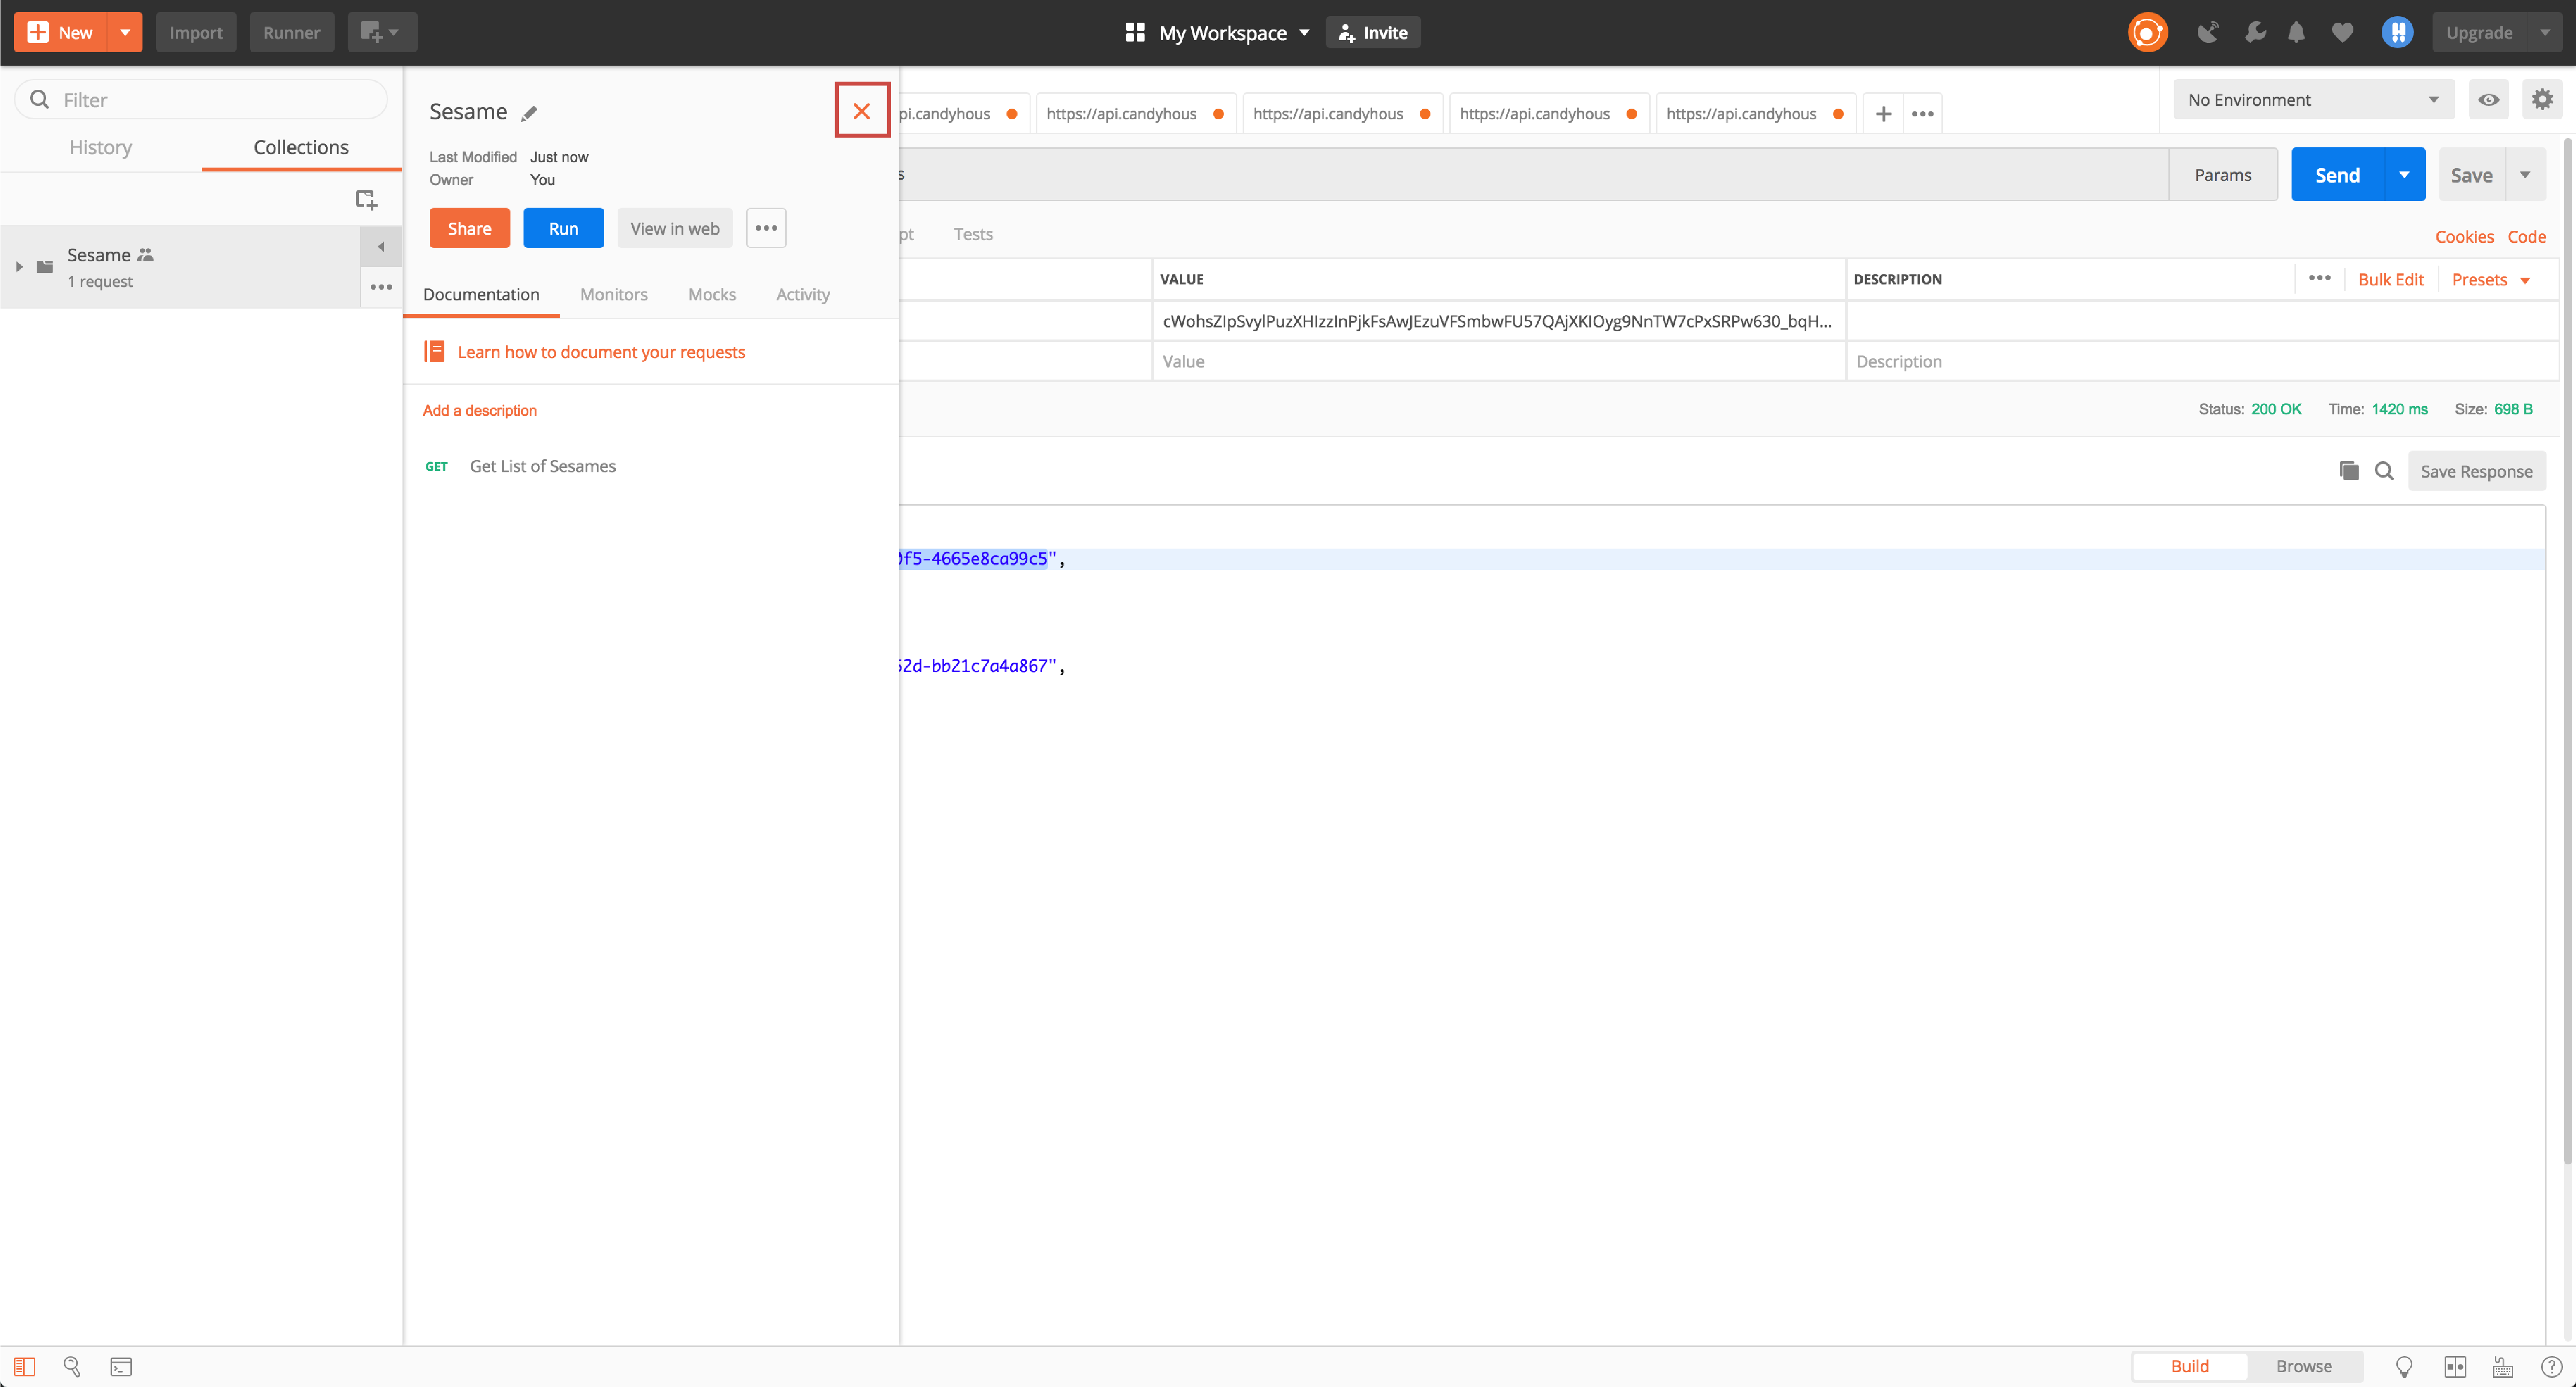The width and height of the screenshot is (2576, 1387).
Task: Open the wrench settings icon
Action: tap(2255, 32)
